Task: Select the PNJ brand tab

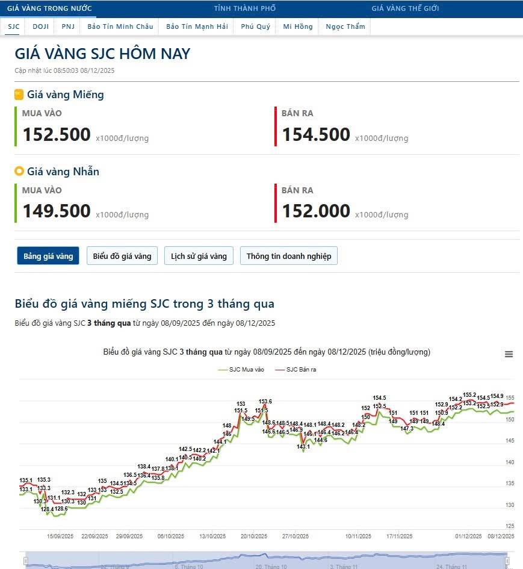Action: (x=68, y=26)
